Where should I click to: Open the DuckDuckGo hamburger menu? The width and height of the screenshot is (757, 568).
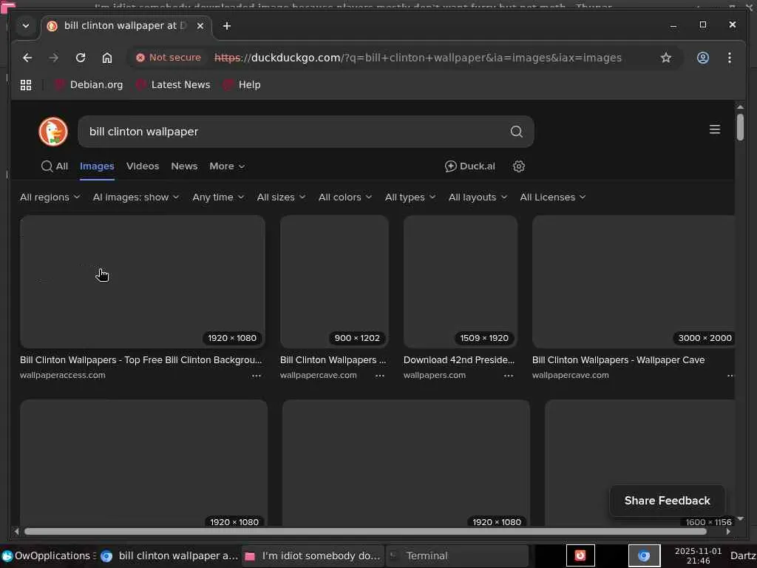[x=715, y=129]
